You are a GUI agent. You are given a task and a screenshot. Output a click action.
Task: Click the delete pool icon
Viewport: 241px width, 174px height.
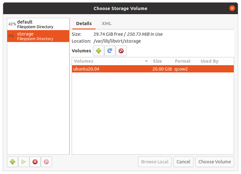pyautogui.click(x=46, y=162)
